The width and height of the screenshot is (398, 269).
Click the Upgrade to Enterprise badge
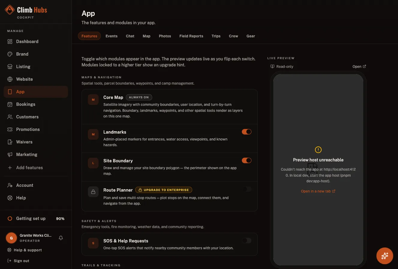tap(164, 190)
